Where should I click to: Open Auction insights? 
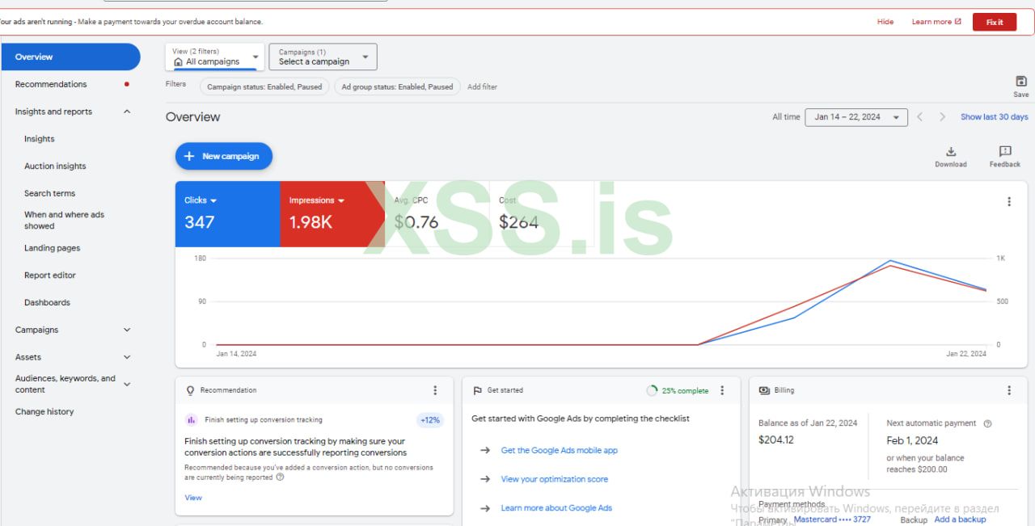point(55,166)
